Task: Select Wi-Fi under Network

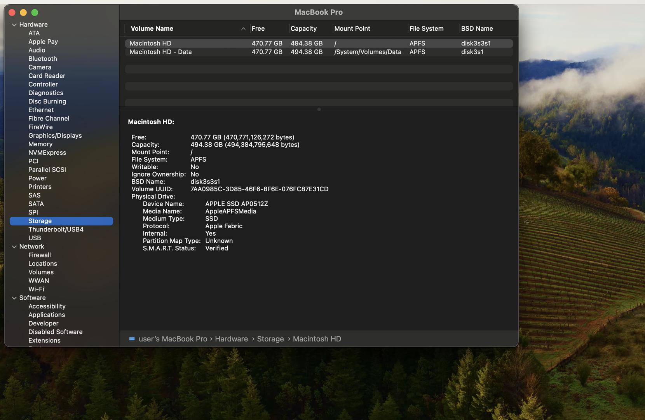Action: pyautogui.click(x=36, y=290)
